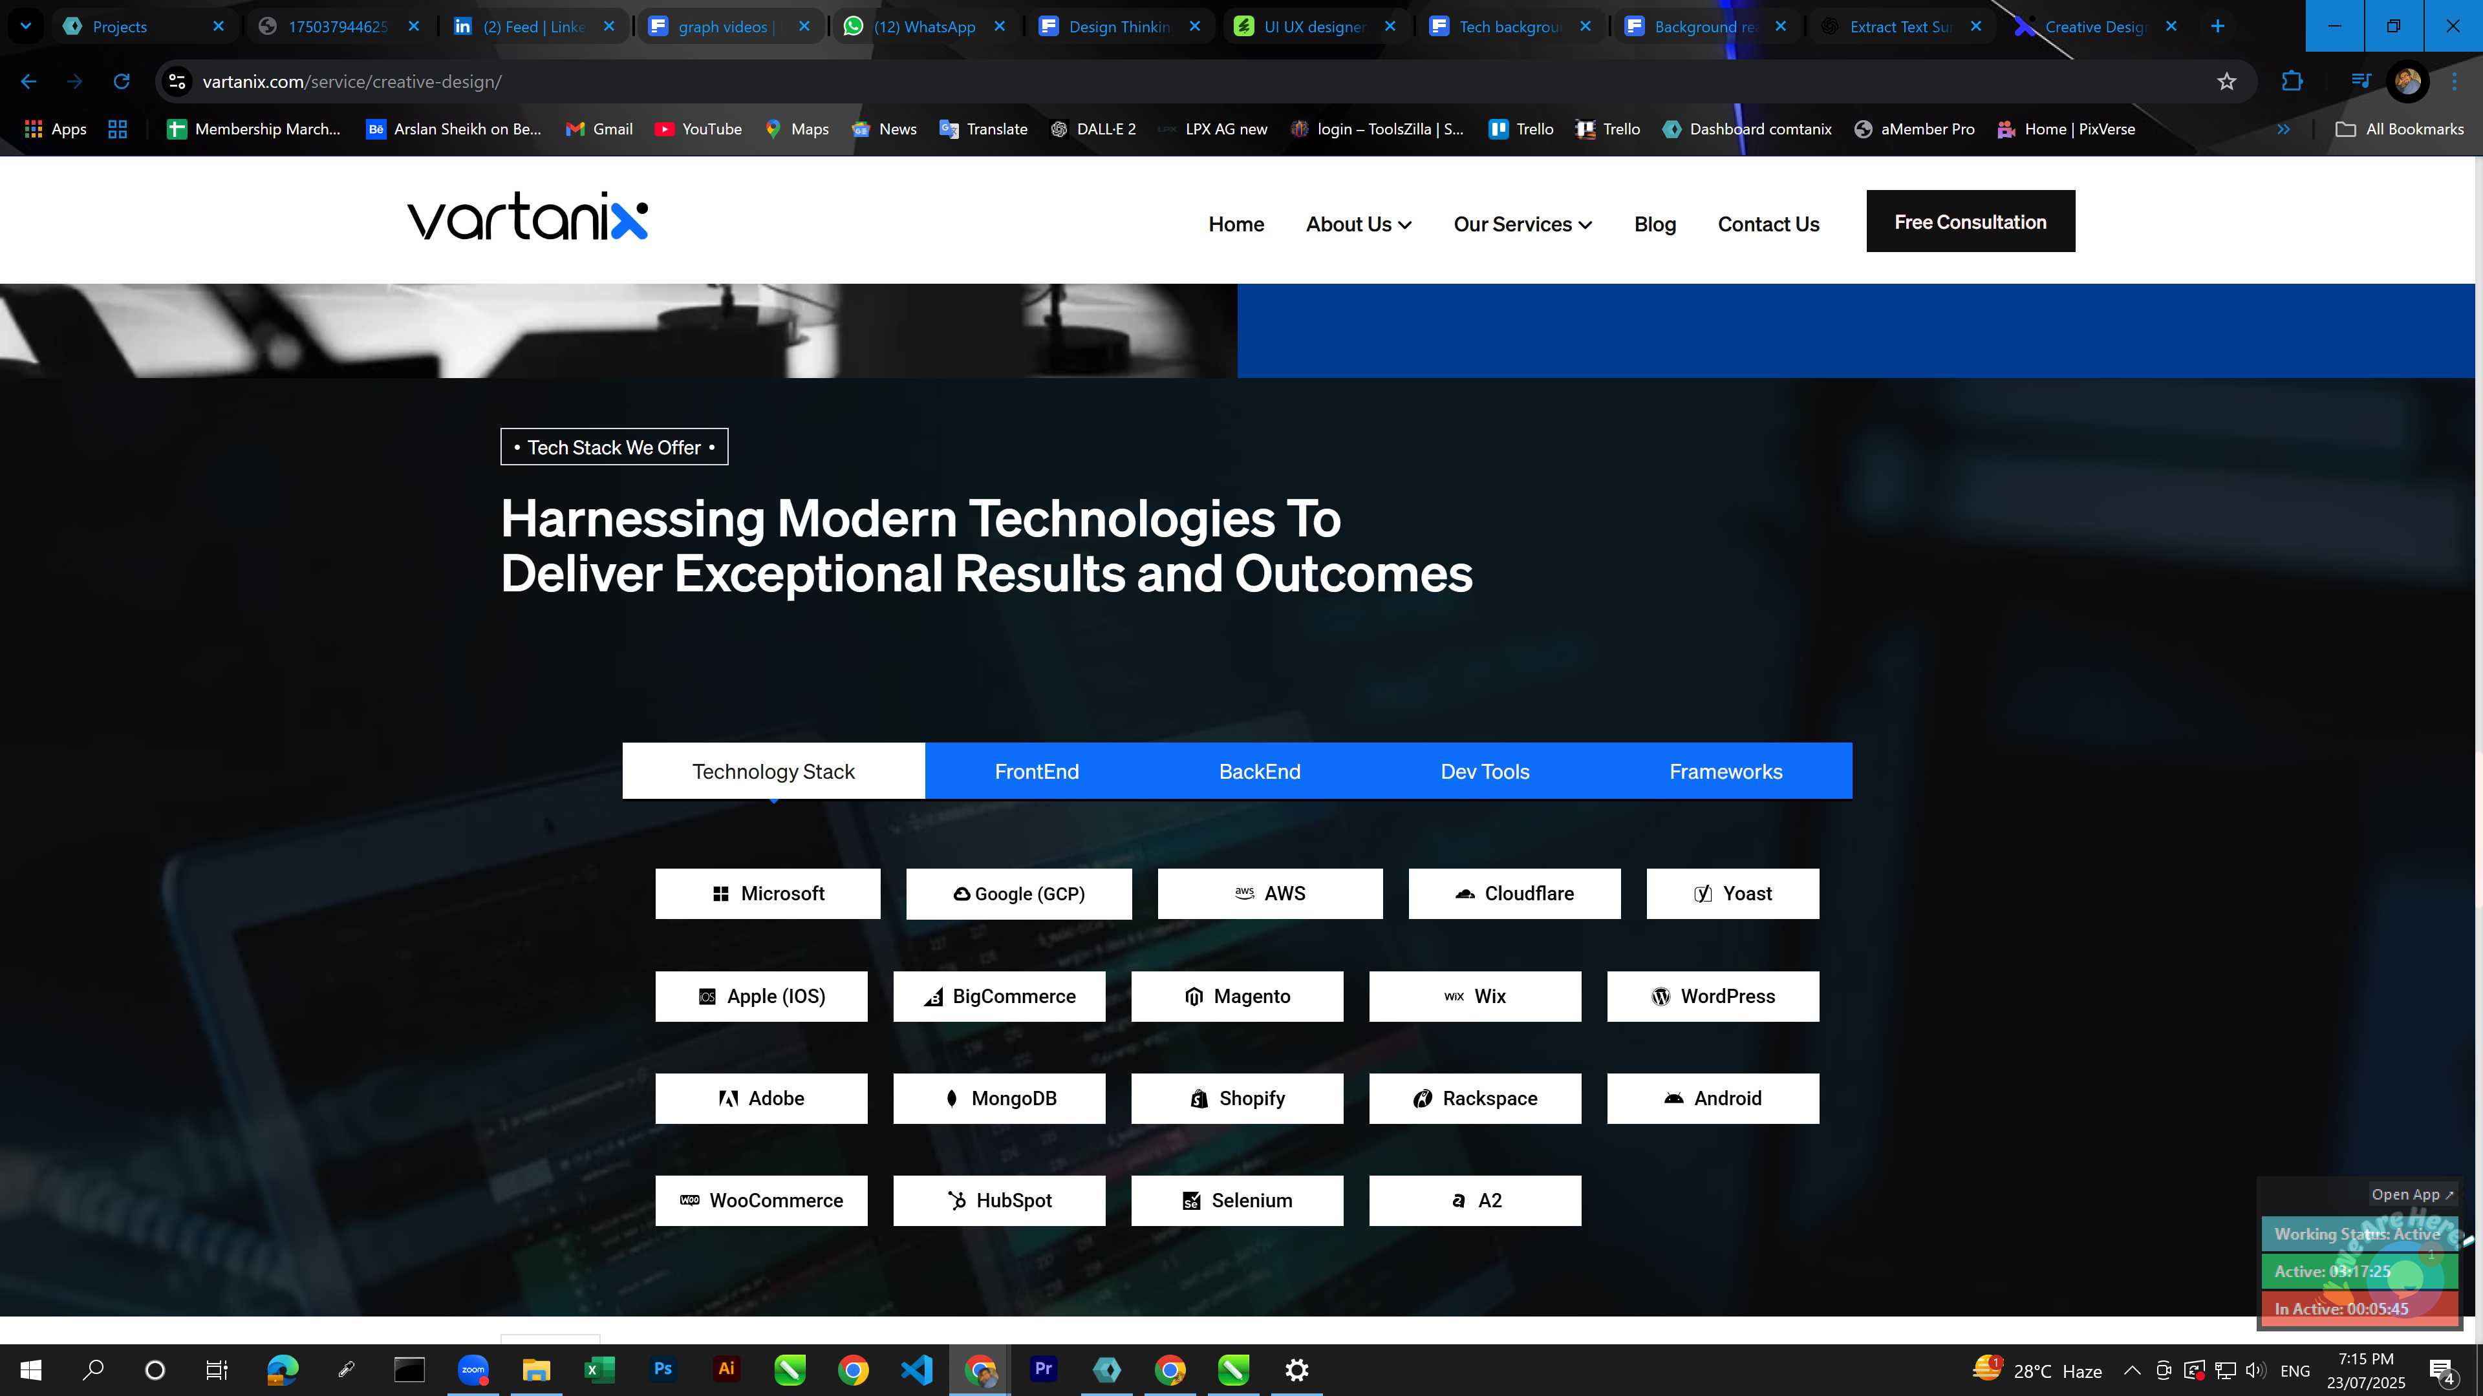2483x1396 pixels.
Task: Open Photoshop from the taskbar
Action: pyautogui.click(x=663, y=1369)
